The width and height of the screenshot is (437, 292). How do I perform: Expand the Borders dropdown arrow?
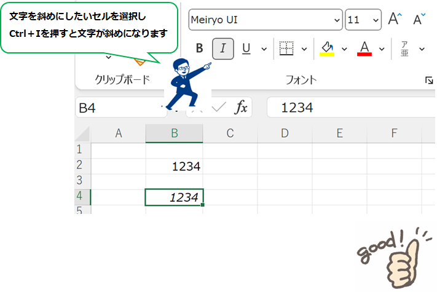coord(304,49)
